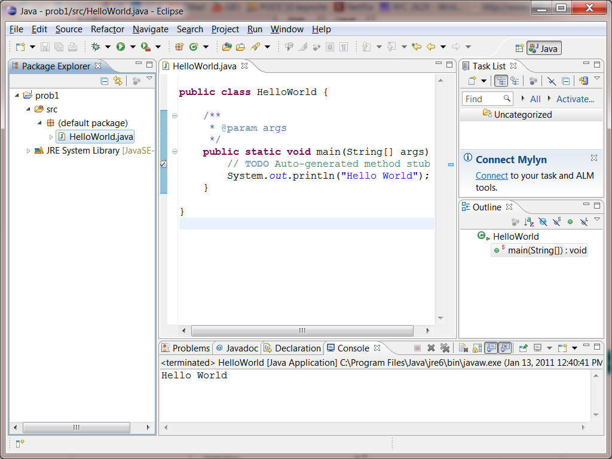Open the Project menu
The height and width of the screenshot is (459, 612).
(225, 29)
